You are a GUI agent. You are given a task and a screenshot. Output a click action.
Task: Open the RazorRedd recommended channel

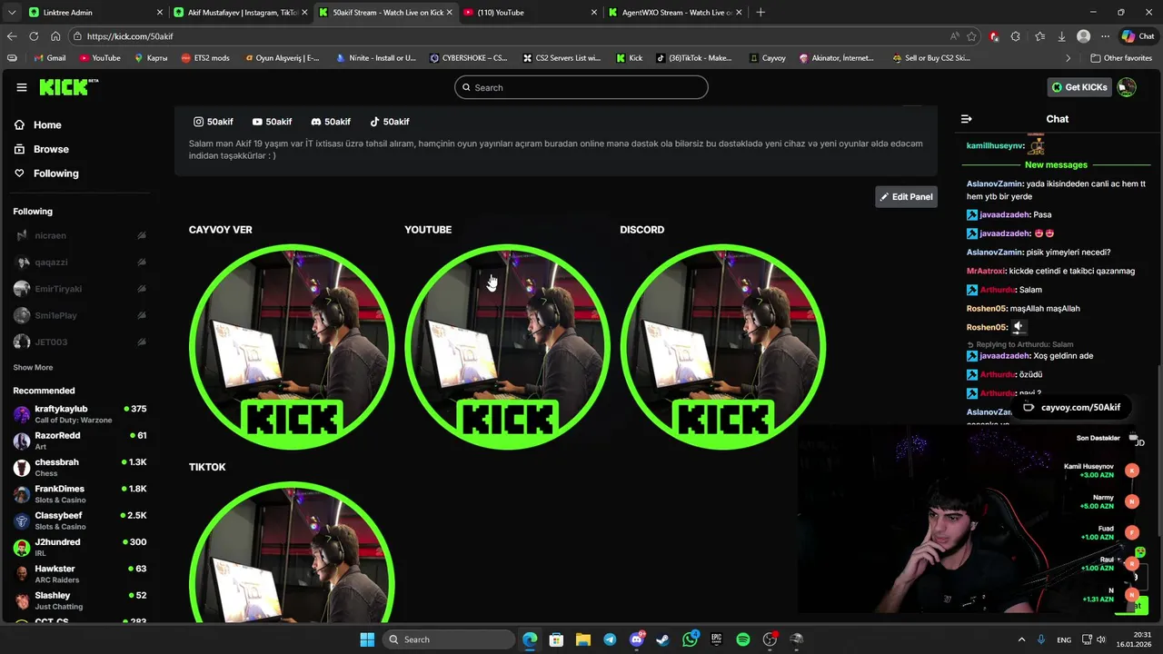tap(79, 441)
